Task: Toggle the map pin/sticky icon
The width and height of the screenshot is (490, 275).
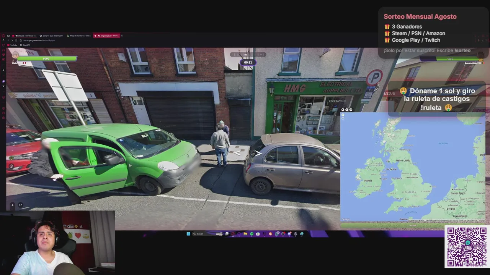Action: (351, 110)
